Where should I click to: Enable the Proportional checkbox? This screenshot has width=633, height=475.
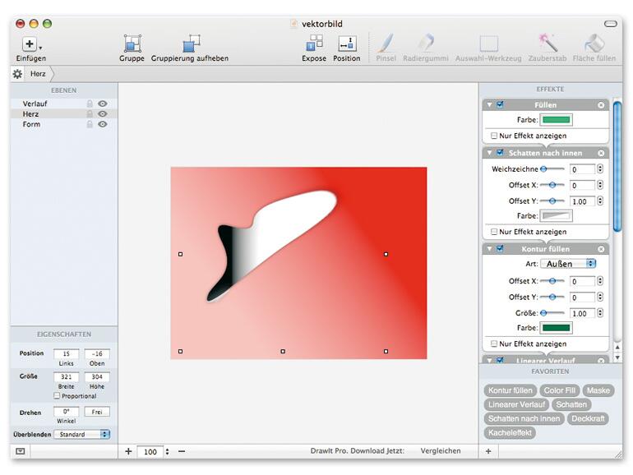(57, 396)
